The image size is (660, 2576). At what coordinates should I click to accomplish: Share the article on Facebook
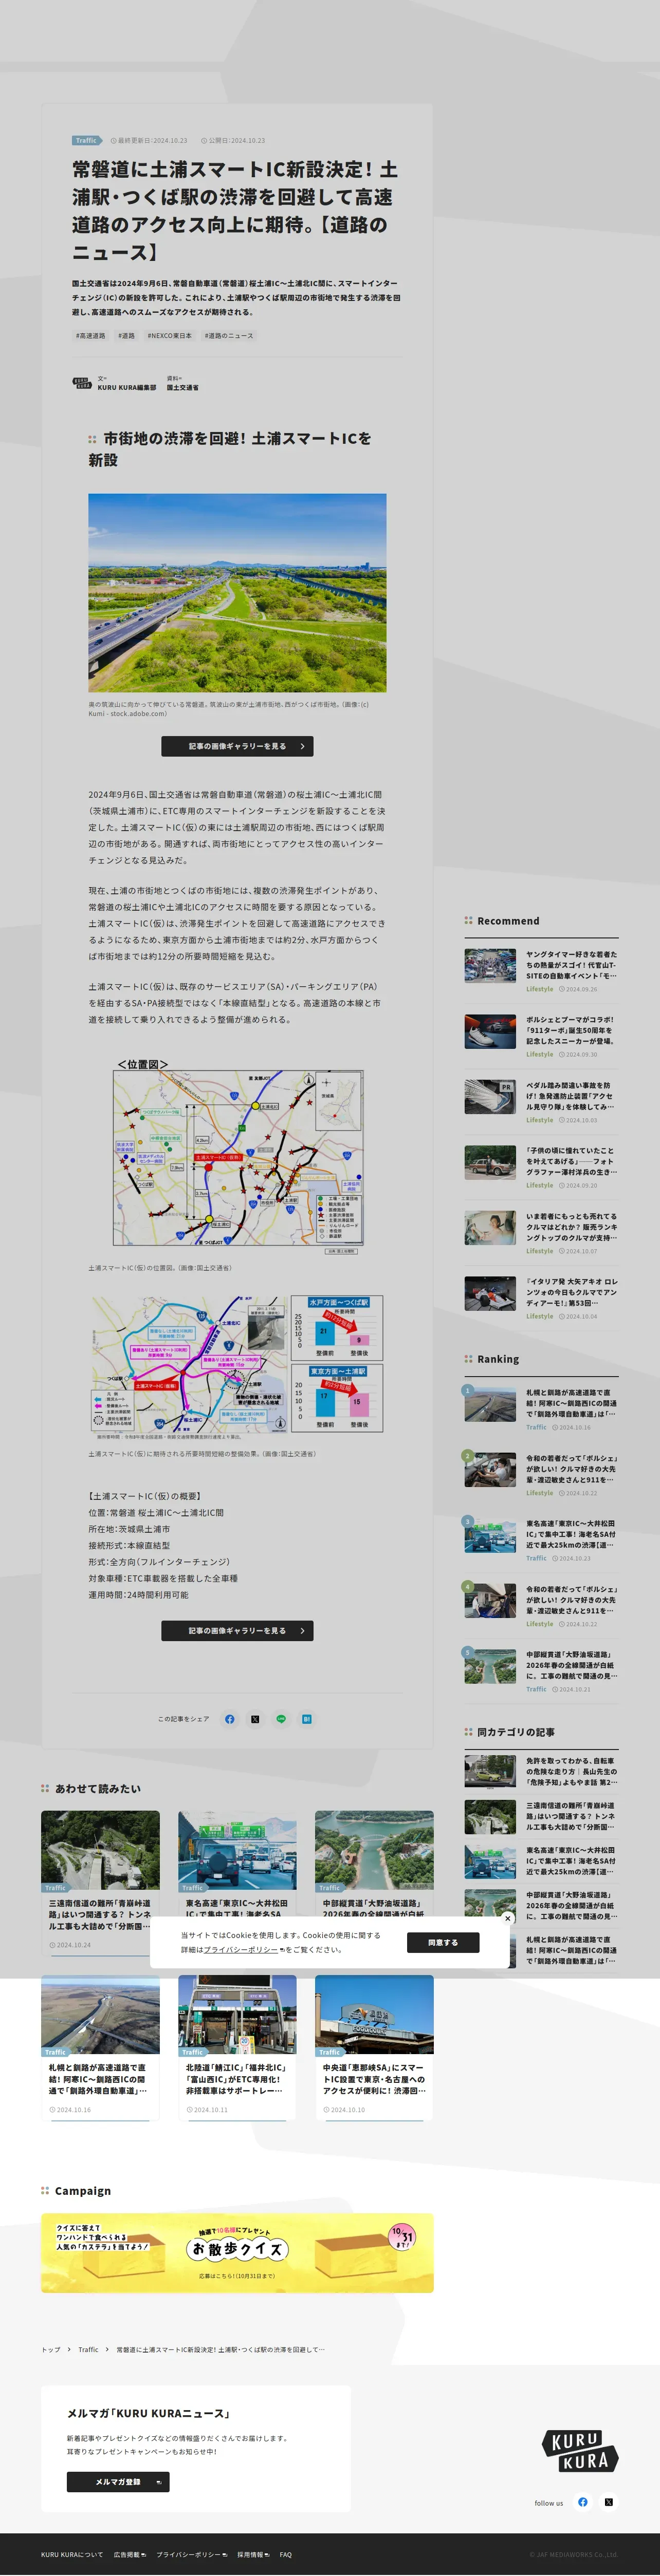230,1719
